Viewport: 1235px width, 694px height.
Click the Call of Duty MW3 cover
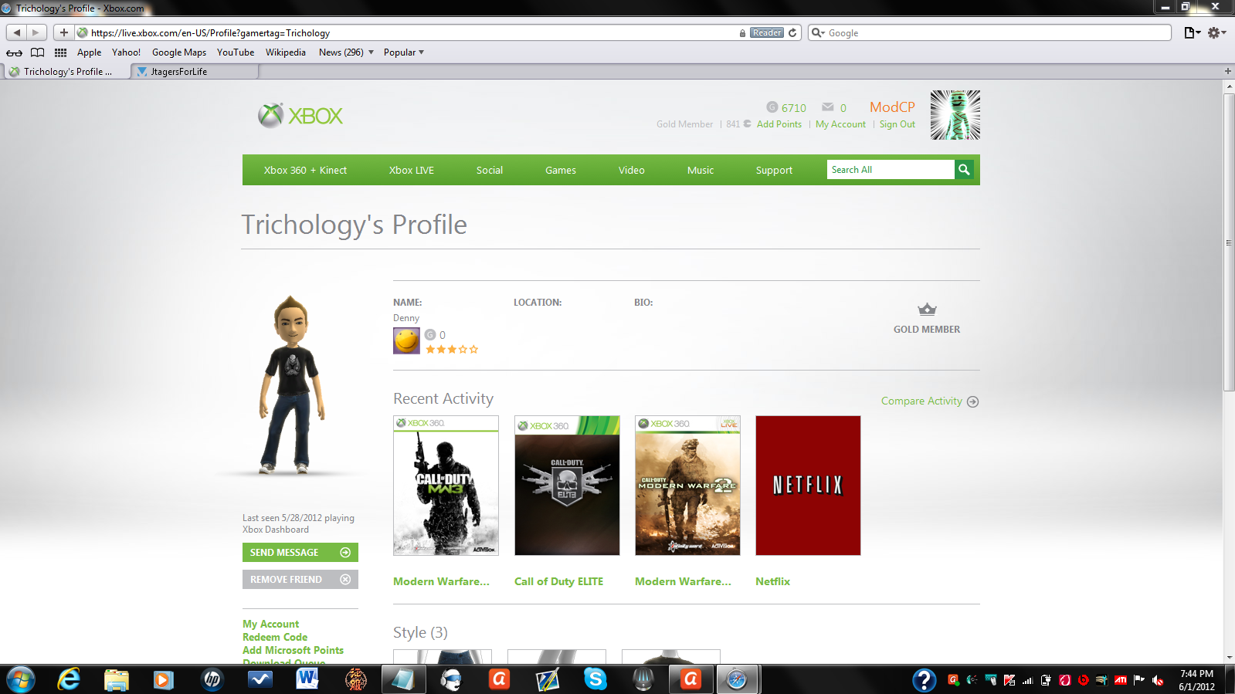tap(446, 486)
